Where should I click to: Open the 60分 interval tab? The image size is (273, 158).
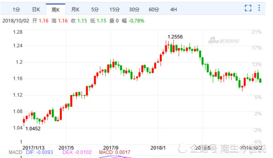(154, 9)
